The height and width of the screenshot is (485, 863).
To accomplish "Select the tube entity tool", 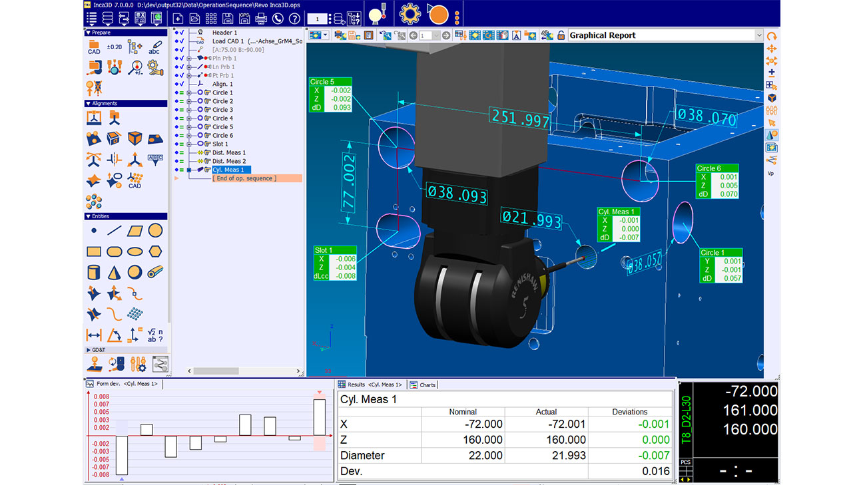I will pyautogui.click(x=155, y=272).
